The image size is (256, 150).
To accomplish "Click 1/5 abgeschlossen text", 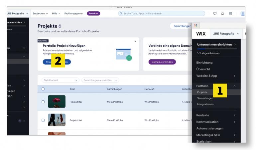I will click(208, 53).
